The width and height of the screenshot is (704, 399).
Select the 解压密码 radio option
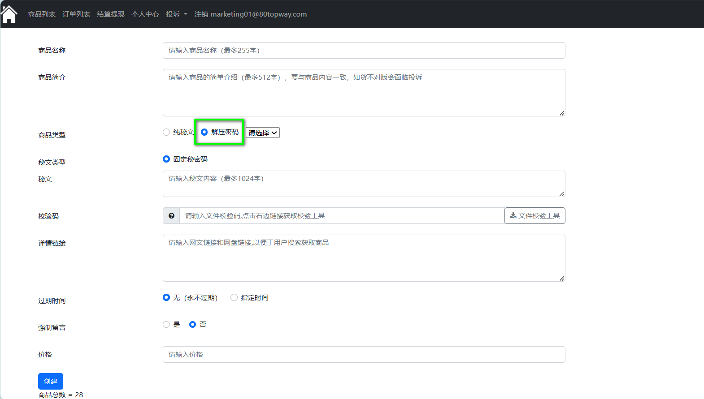204,132
